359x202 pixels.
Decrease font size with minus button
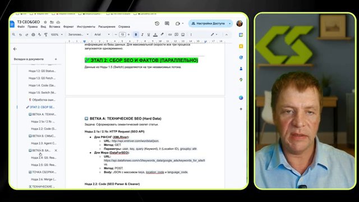pos(116,35)
